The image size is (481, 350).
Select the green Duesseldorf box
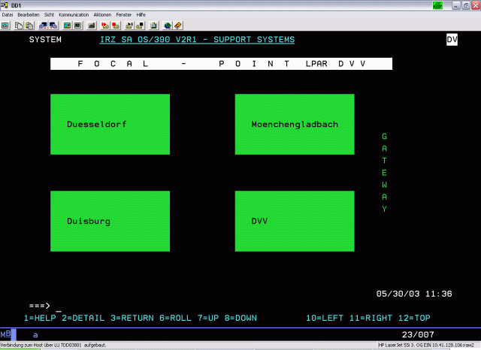tap(110, 124)
